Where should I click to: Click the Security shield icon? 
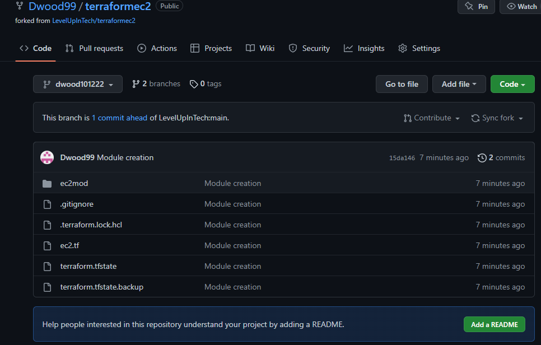292,48
